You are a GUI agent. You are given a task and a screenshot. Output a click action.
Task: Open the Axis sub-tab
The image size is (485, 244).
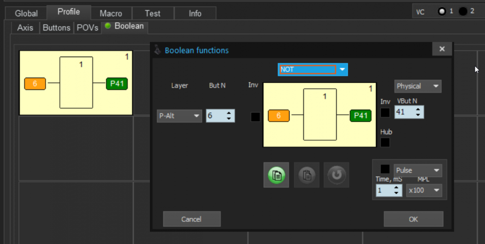coord(25,28)
